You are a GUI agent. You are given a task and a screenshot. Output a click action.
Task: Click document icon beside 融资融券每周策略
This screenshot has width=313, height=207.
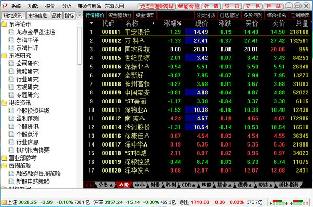coord(11,174)
